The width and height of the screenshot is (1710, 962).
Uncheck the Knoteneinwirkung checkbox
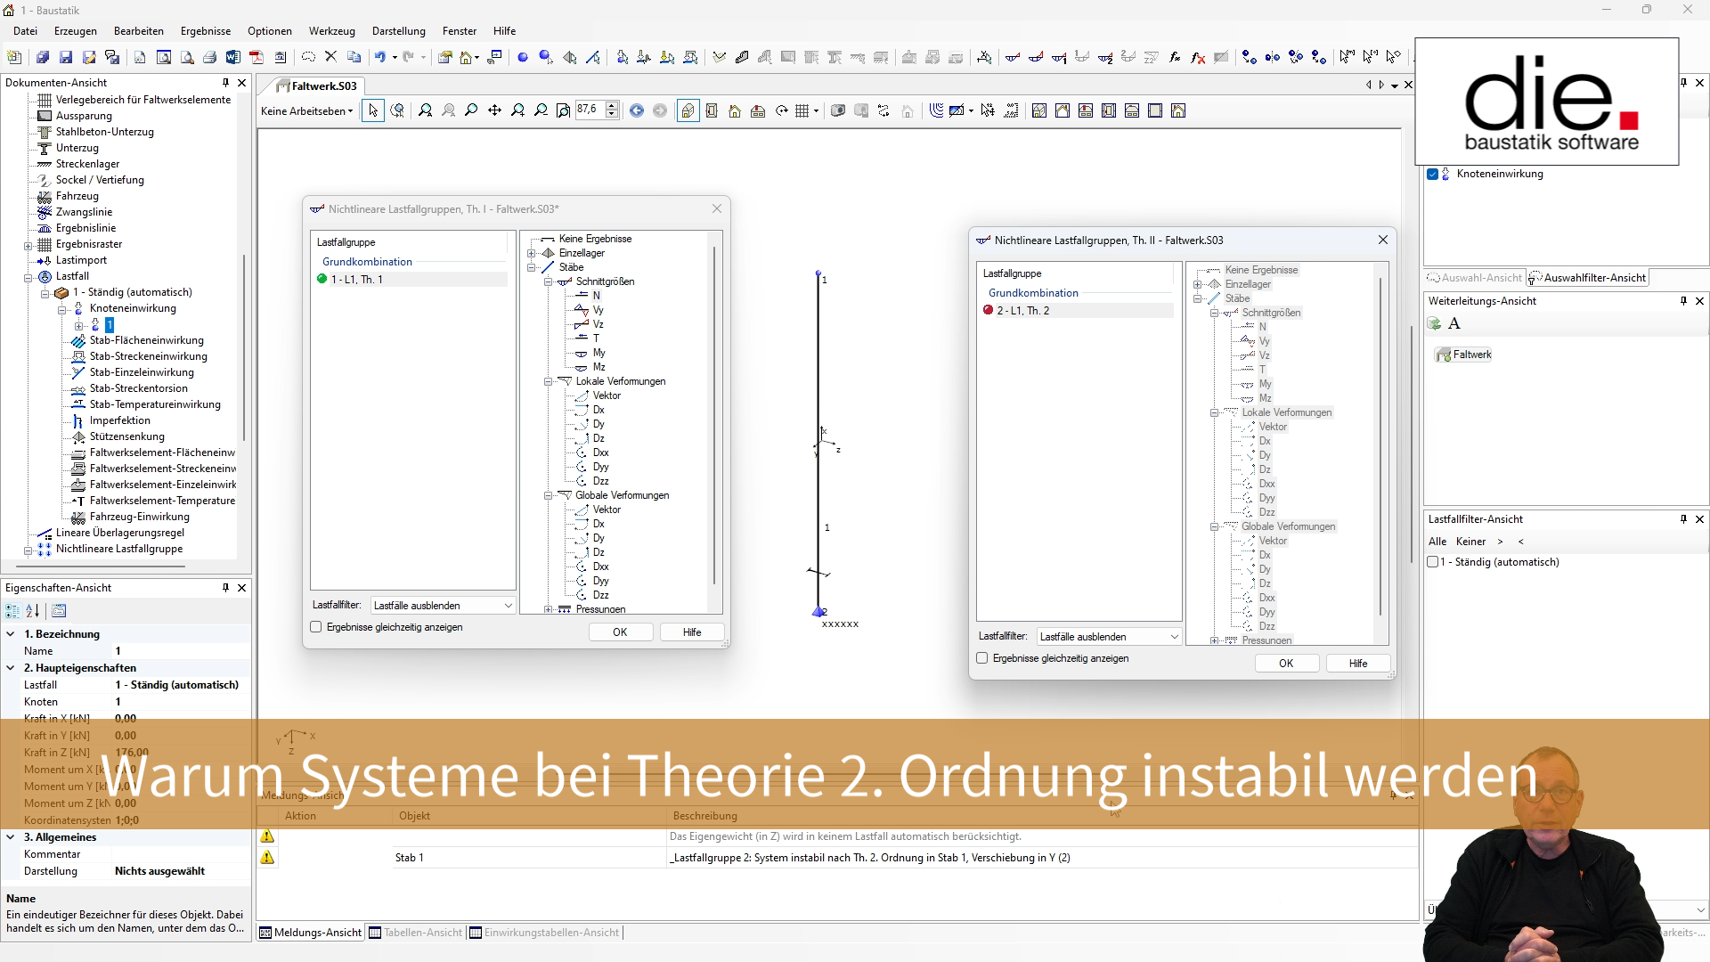coord(1432,174)
